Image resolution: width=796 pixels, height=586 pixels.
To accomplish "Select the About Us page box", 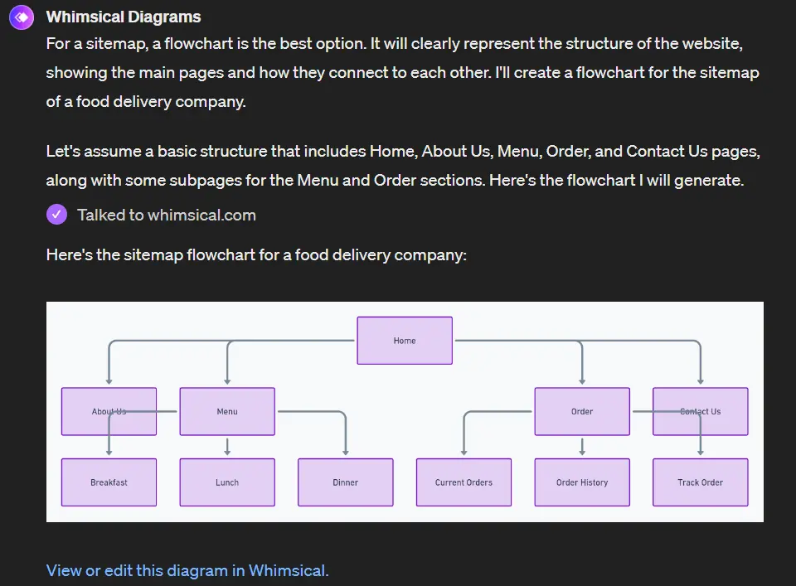I will pos(109,411).
